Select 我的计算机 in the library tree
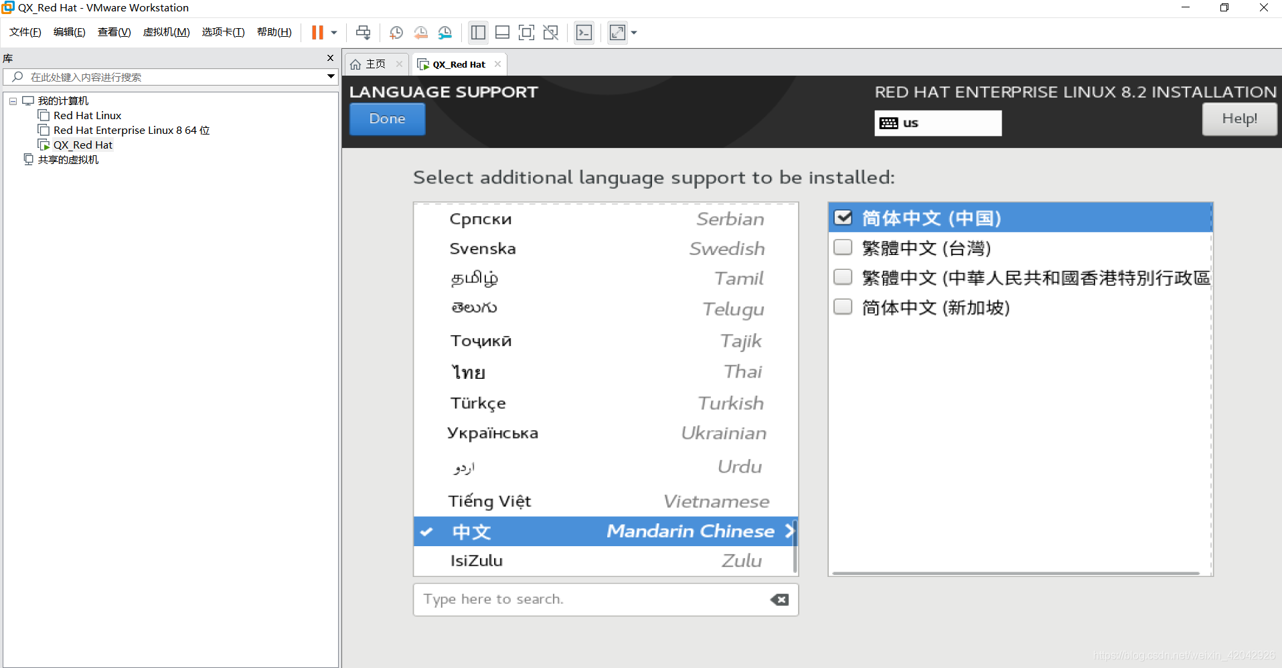The image size is (1282, 668). tap(63, 101)
